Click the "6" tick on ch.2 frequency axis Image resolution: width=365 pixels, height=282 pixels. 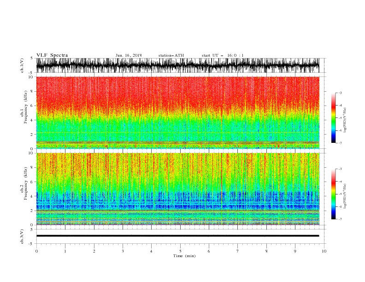coord(32,182)
